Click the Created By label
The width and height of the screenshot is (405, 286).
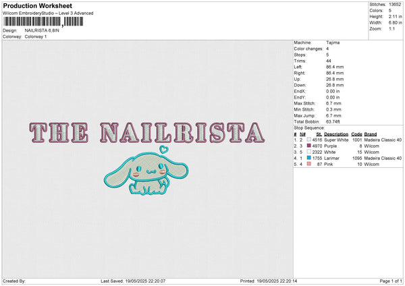14,281
